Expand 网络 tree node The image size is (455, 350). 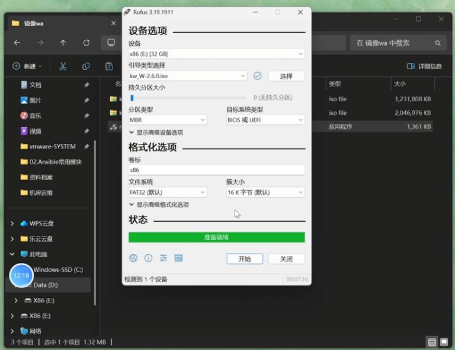(x=12, y=331)
